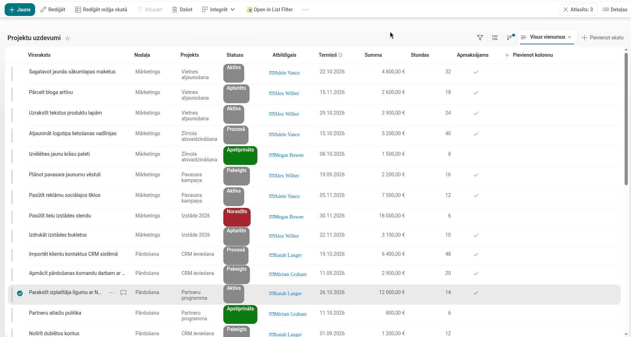631x337 pixels.
Task: Click the group-by list icon
Action: pos(495,38)
